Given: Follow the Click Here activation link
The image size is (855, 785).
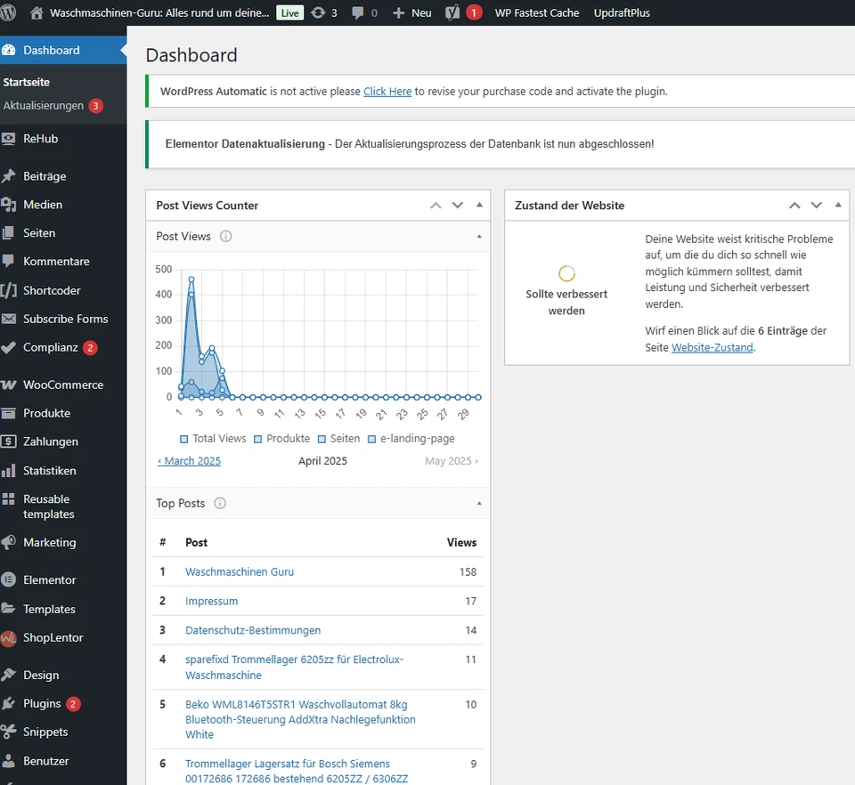Looking at the screenshot, I should pos(387,91).
